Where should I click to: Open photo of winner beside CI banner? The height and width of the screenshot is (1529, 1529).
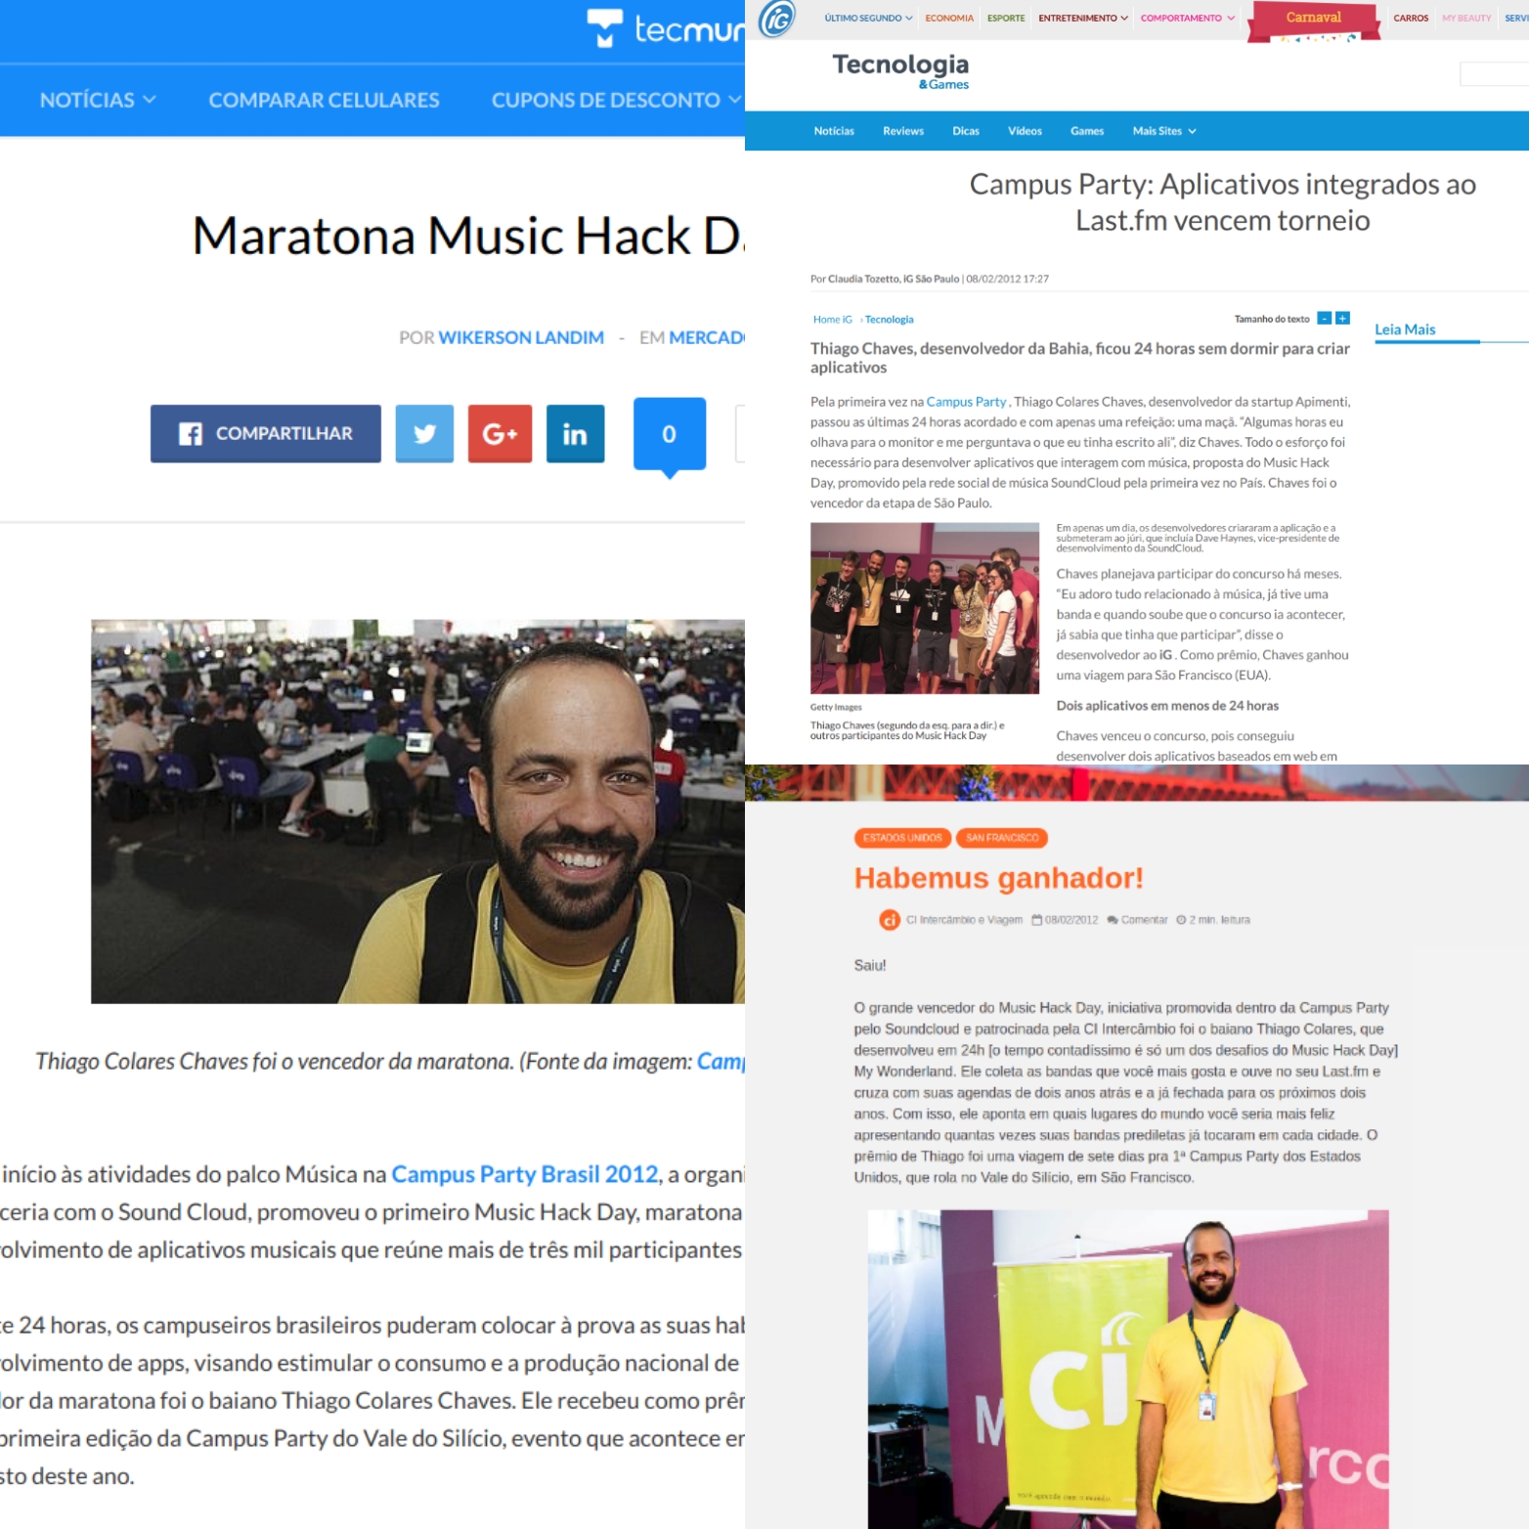point(1128,1369)
